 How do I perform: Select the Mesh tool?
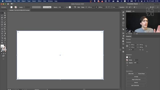click(x=2, y=33)
